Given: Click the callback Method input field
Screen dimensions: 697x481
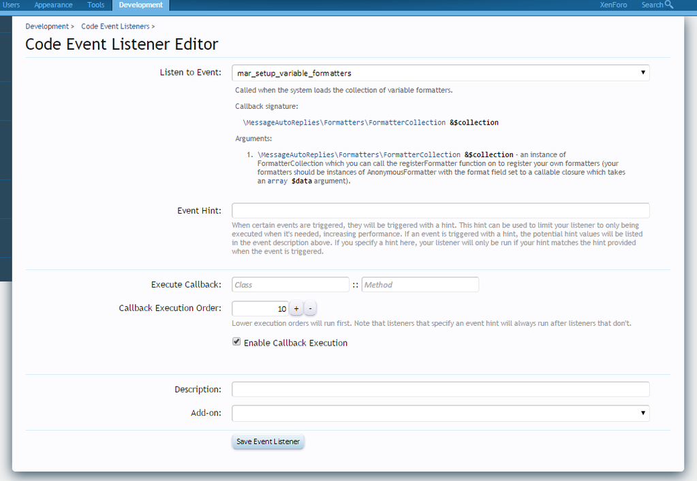Looking at the screenshot, I should click(x=420, y=284).
